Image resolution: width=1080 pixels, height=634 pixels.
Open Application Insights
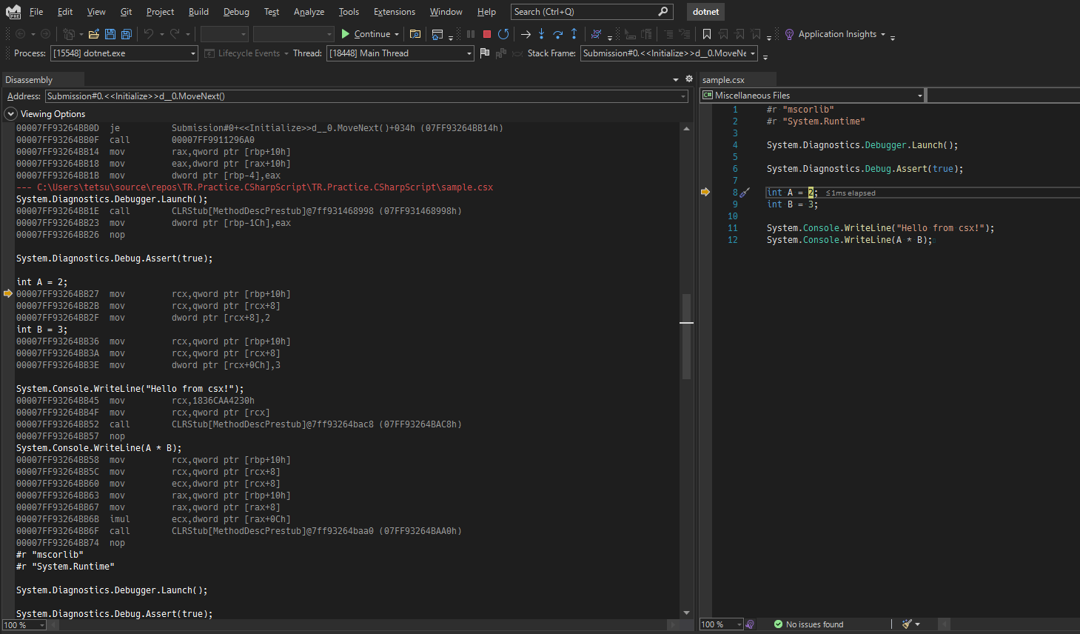pos(835,33)
